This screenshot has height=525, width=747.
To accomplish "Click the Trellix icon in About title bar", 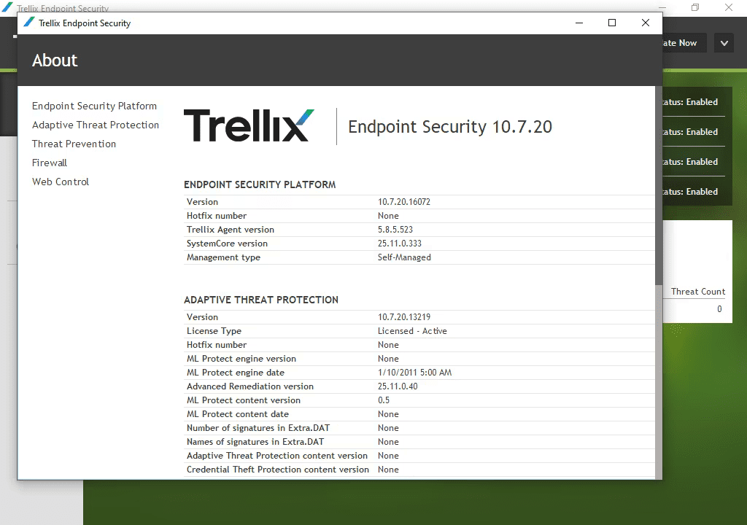I will [29, 23].
